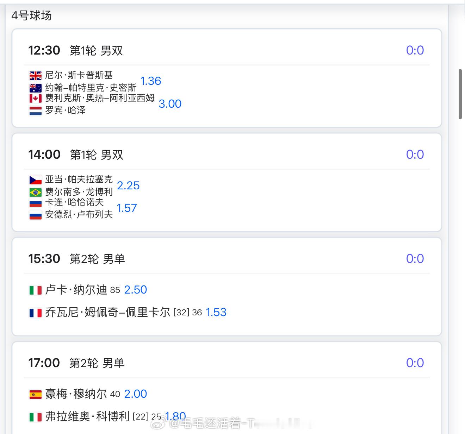Open the 12:30 match score 0:0
The height and width of the screenshot is (434, 465).
pyautogui.click(x=415, y=50)
